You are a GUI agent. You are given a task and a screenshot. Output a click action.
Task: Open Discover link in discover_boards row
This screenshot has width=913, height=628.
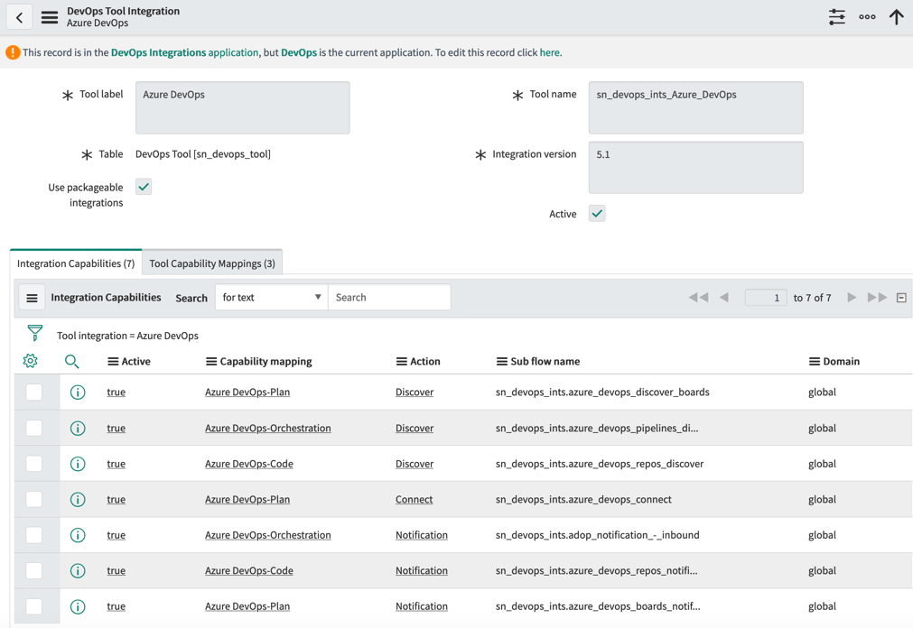415,392
